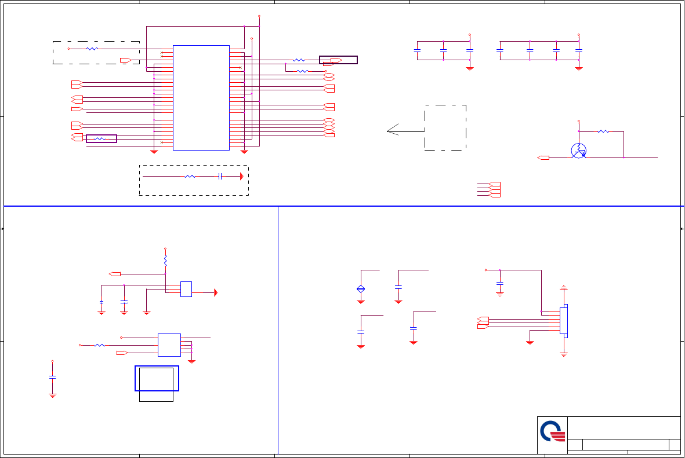Click the vertical resistor symbol

coord(165,261)
